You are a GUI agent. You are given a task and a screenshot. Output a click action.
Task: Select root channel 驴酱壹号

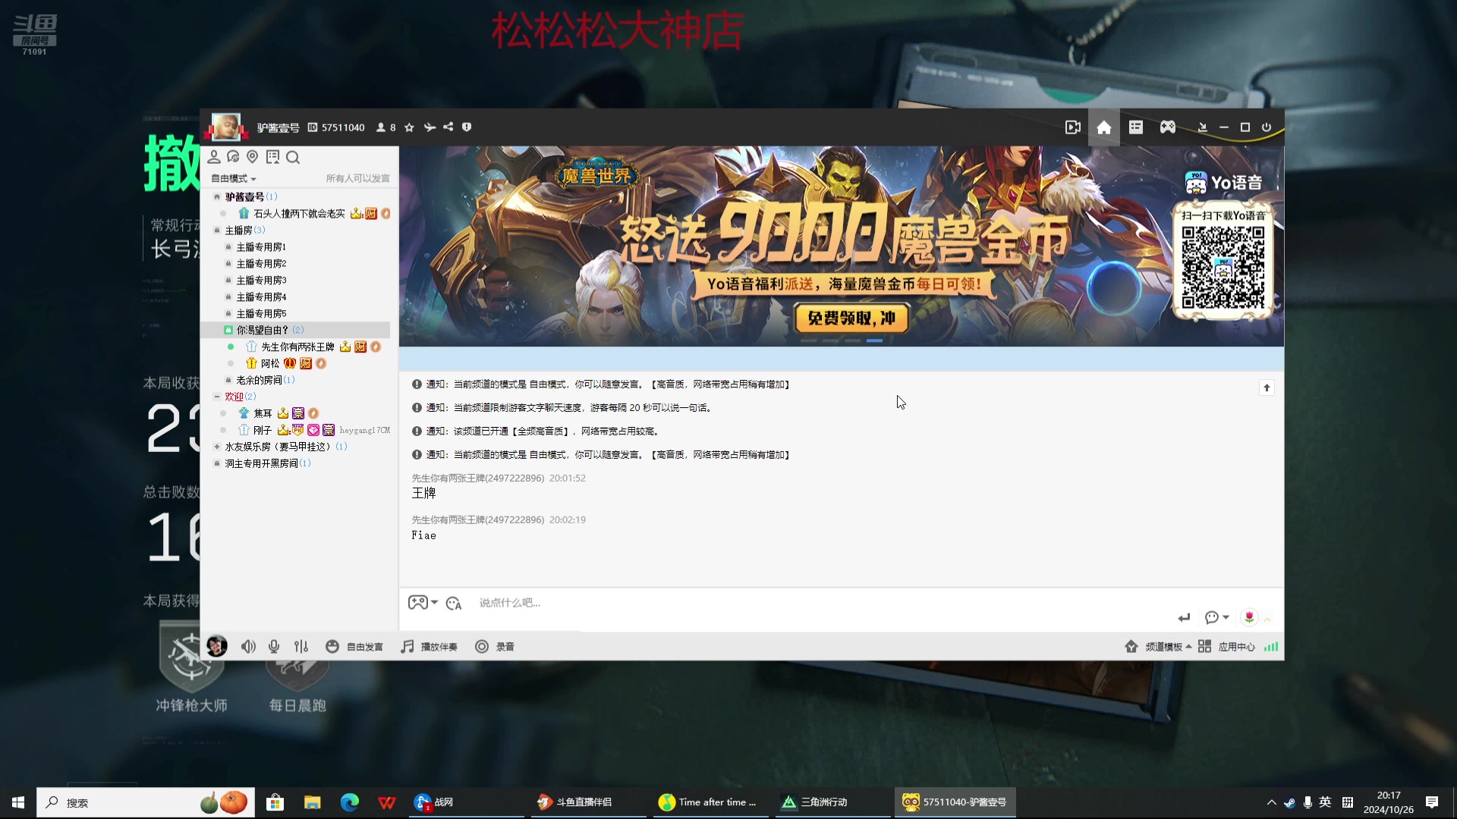click(x=244, y=197)
